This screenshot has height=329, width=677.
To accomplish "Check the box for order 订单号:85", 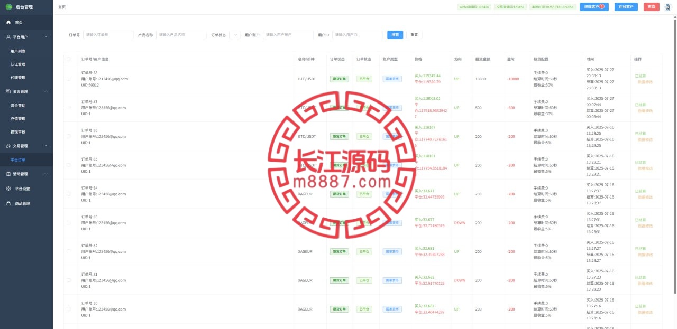I will pyautogui.click(x=68, y=165).
